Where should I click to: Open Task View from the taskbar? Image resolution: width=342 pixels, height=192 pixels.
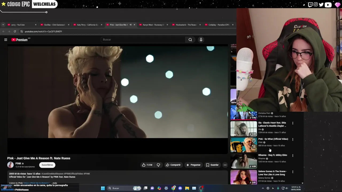145,188
